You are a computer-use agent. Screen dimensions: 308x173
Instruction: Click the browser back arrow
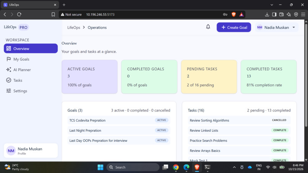(5, 15)
